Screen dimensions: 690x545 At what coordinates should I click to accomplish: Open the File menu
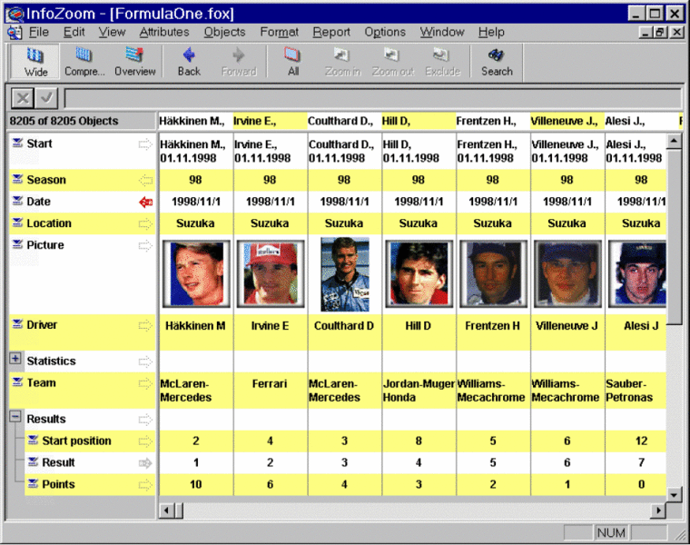[x=39, y=32]
